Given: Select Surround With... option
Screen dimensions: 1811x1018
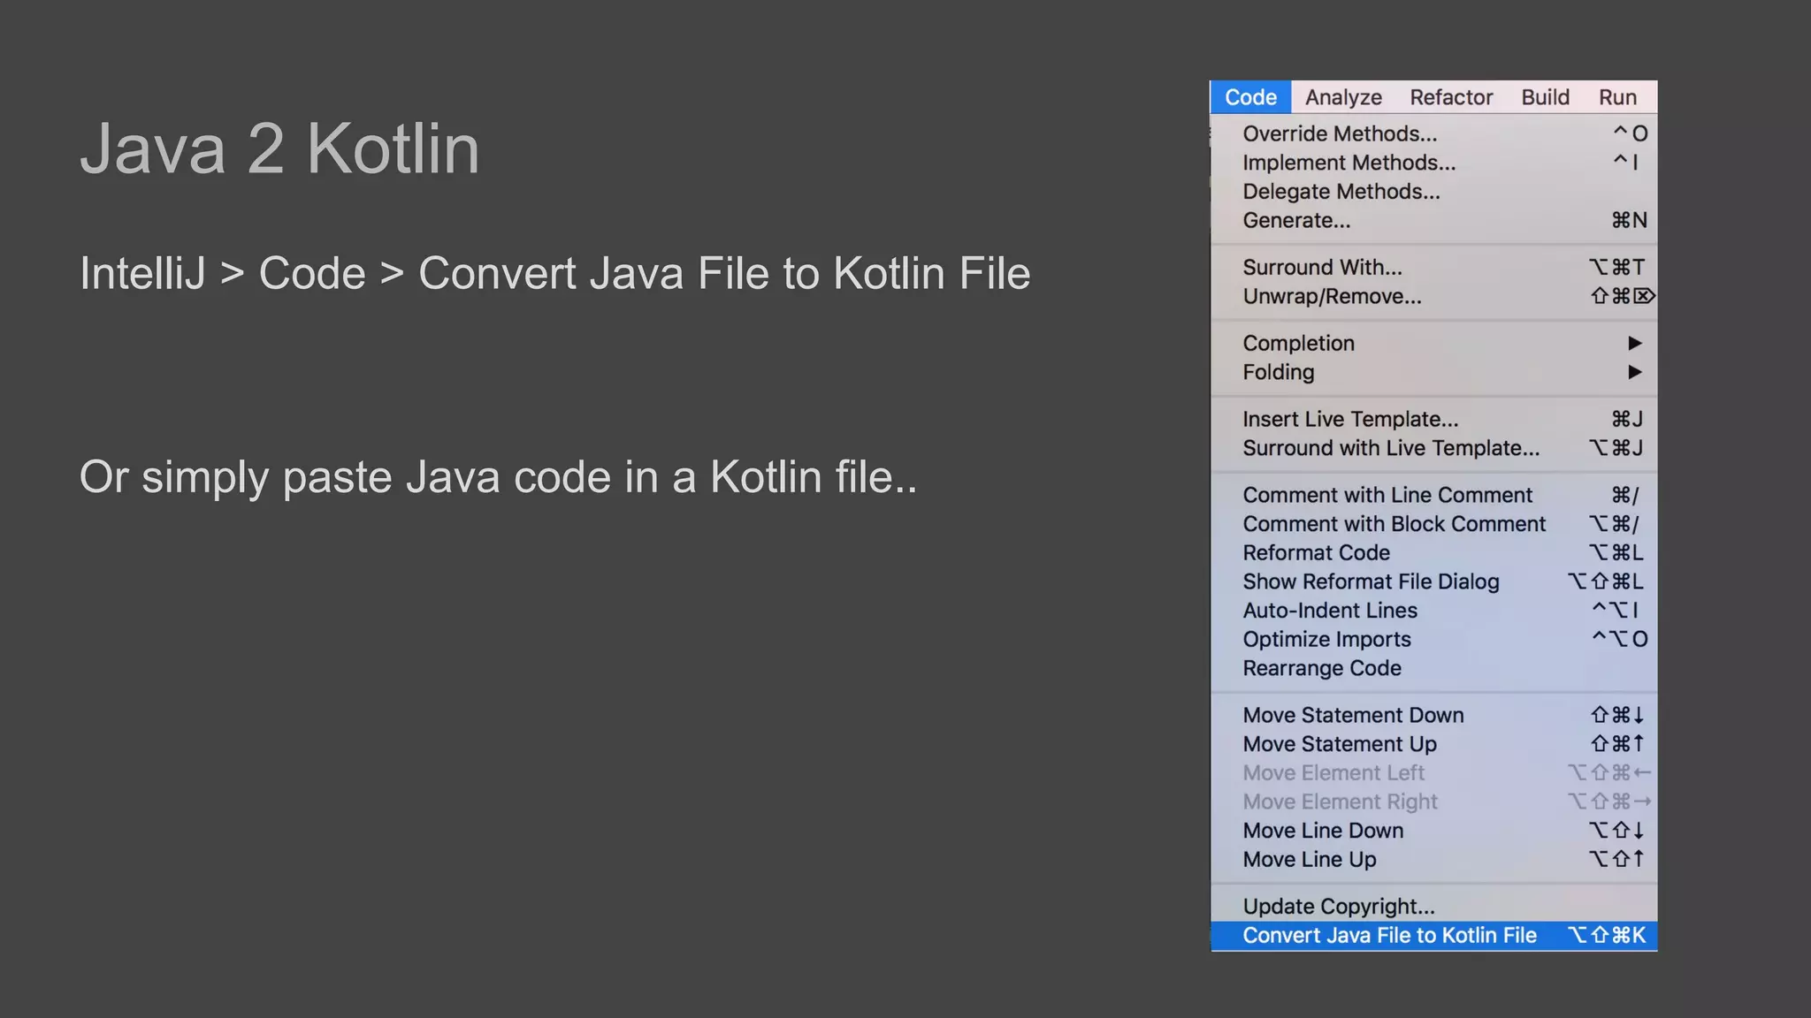Looking at the screenshot, I should click(1433, 268).
